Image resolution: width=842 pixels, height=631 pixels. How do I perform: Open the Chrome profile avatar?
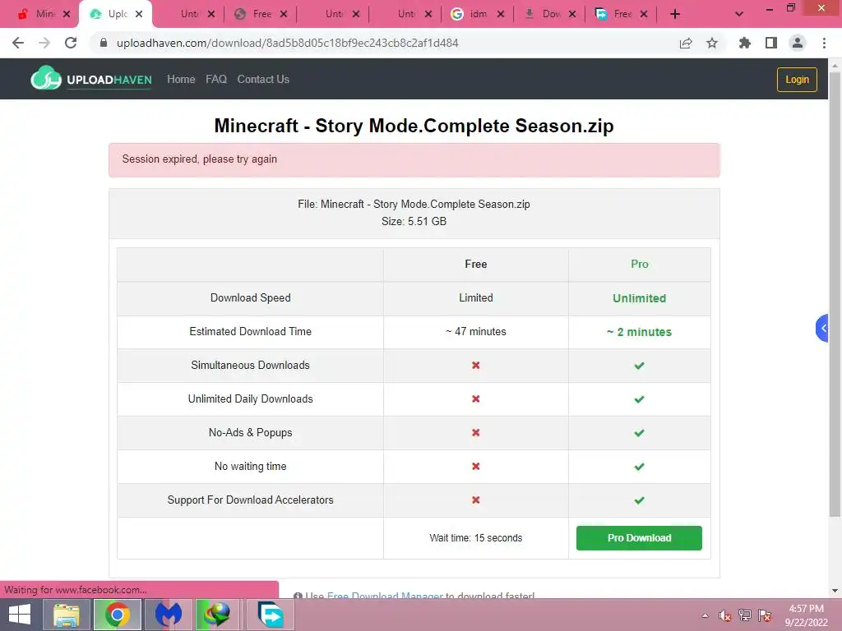pos(798,43)
